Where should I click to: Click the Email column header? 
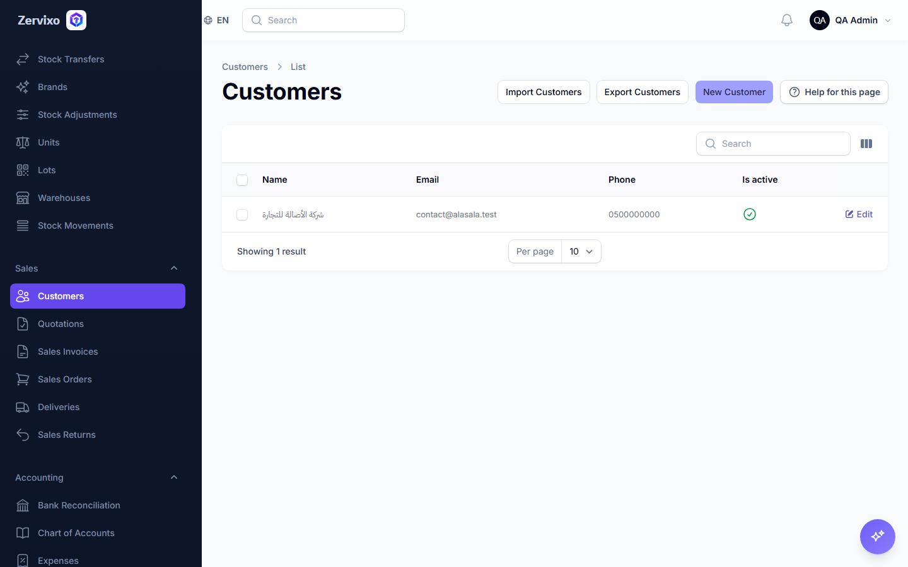pyautogui.click(x=428, y=180)
